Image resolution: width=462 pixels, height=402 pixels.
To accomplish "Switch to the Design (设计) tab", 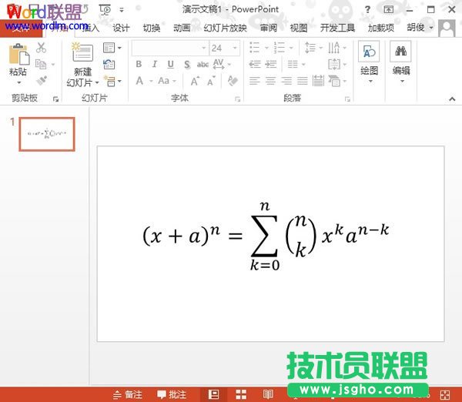I will (x=121, y=28).
